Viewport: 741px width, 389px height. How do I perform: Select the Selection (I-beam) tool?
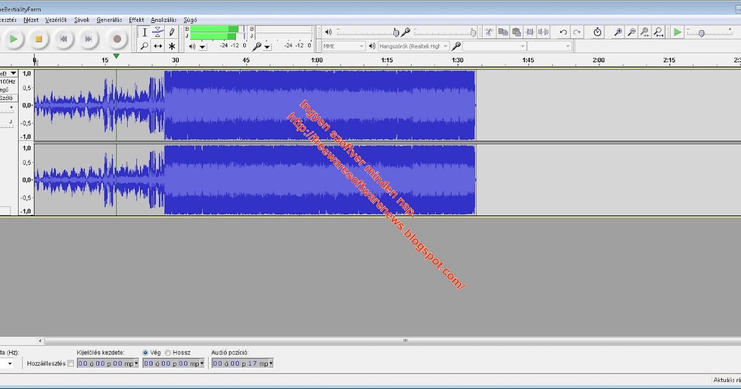click(x=144, y=32)
